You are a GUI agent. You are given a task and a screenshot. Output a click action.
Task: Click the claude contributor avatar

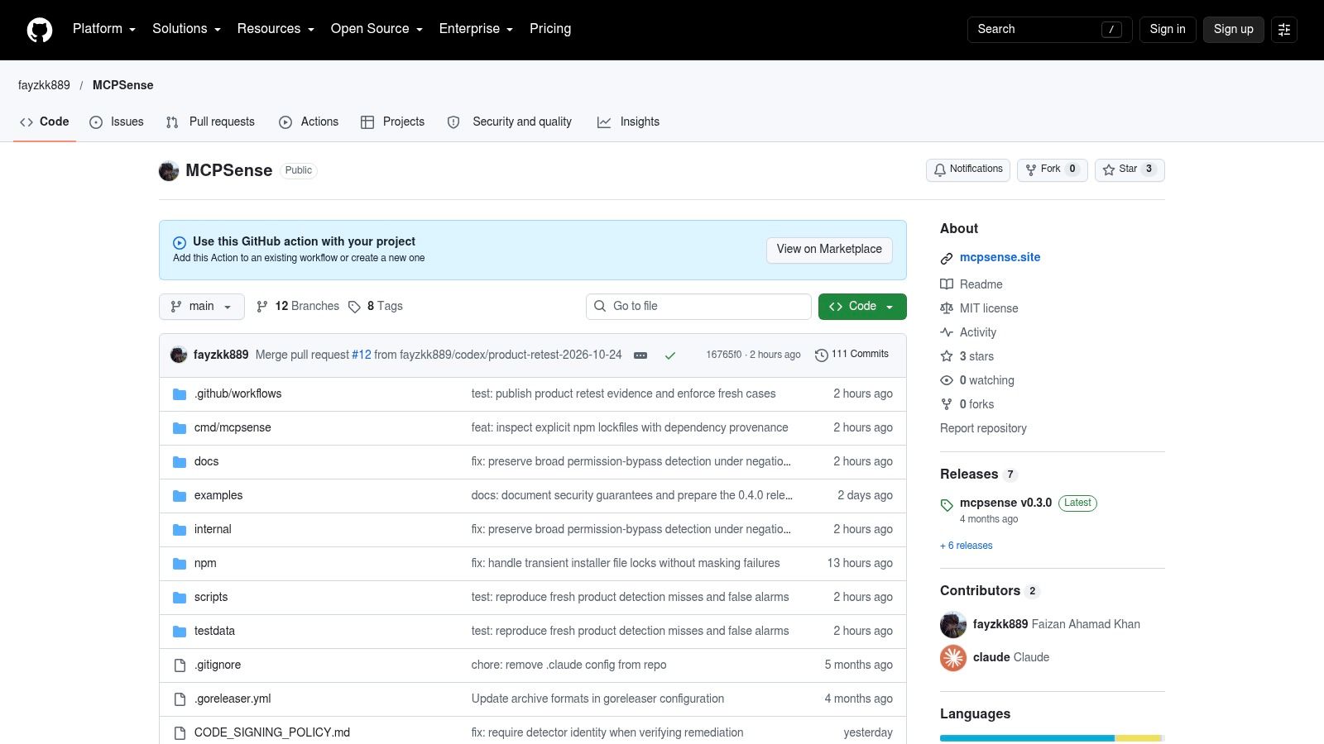tap(953, 658)
